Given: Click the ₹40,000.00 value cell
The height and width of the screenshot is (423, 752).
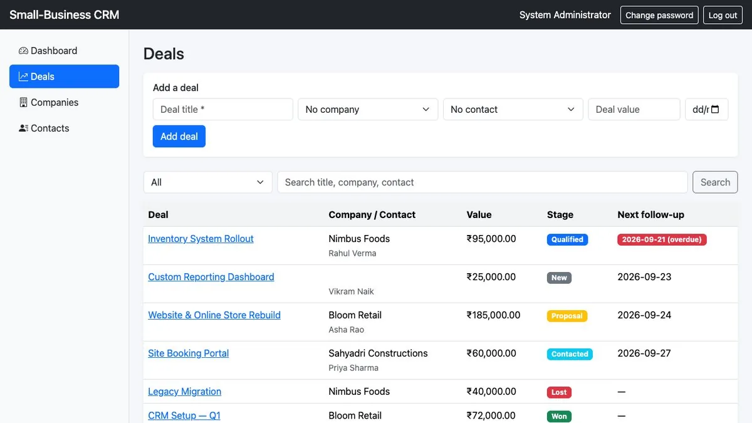Looking at the screenshot, I should (491, 392).
